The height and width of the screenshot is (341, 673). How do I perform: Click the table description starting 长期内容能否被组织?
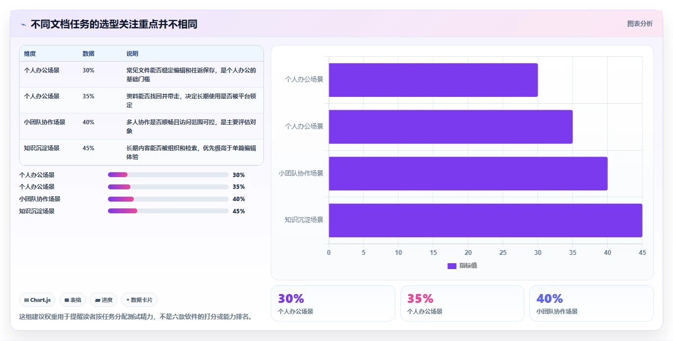(x=191, y=152)
